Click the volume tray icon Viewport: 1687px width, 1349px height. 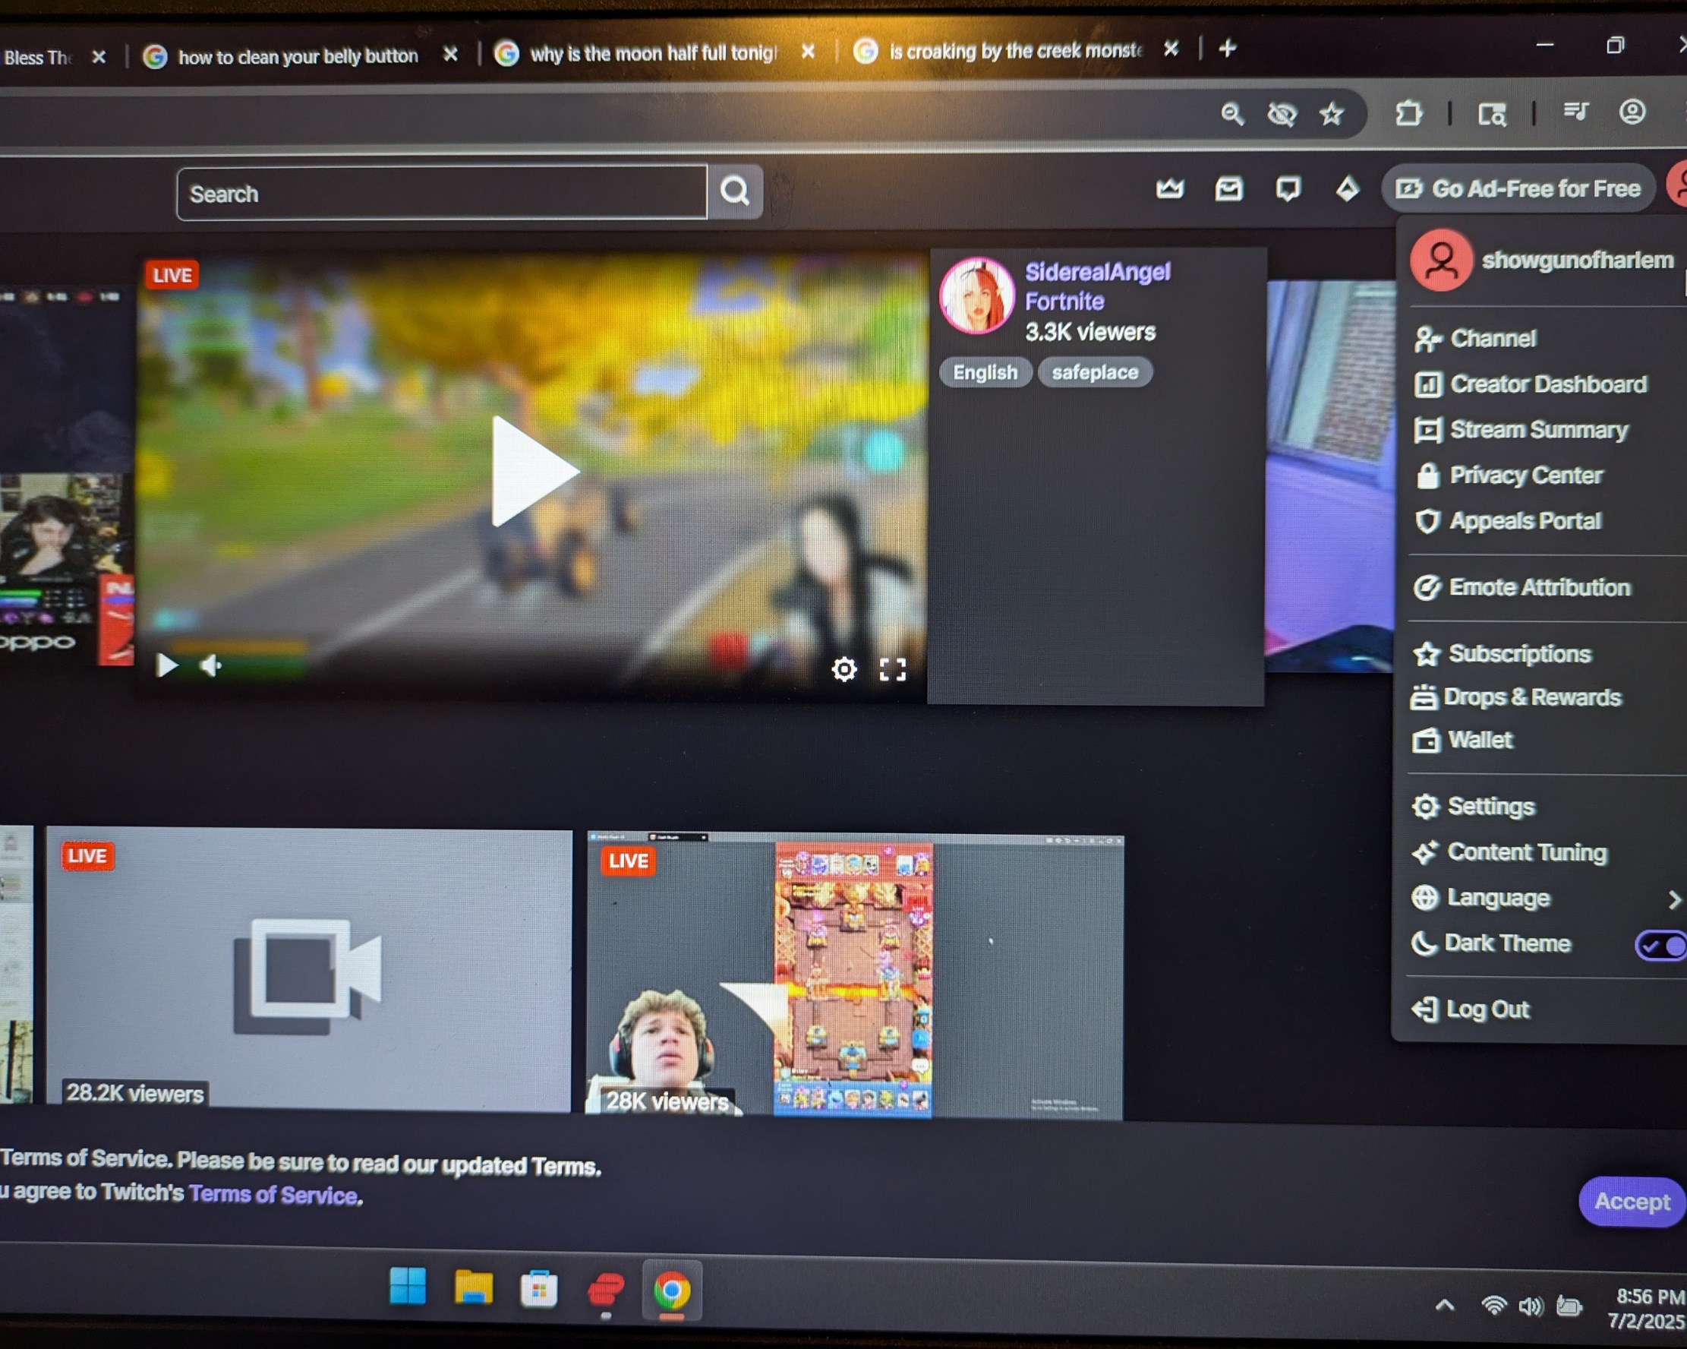pyautogui.click(x=1531, y=1306)
